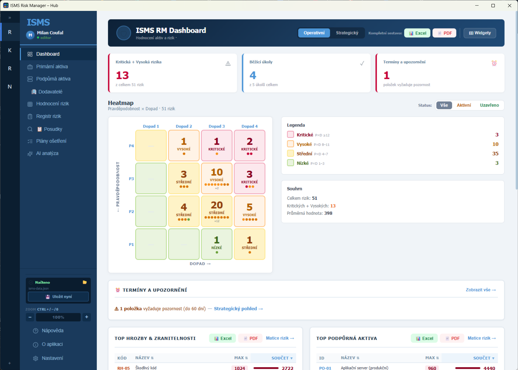Filter heatmap status to Aktivní
The height and width of the screenshot is (370, 518).
tap(464, 105)
